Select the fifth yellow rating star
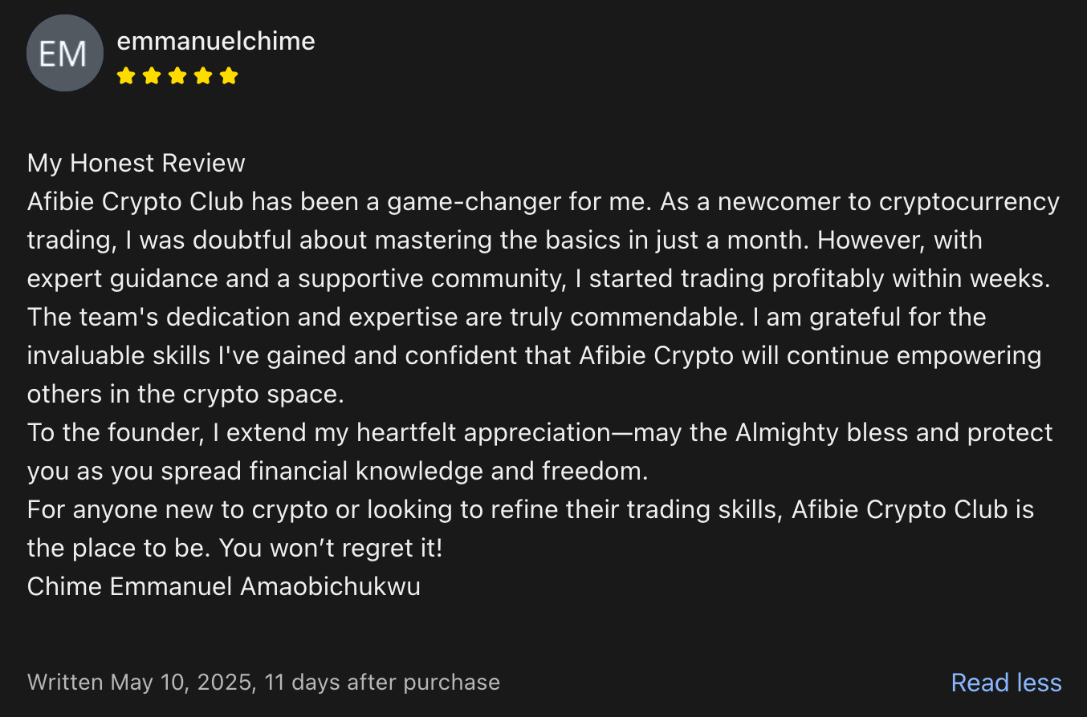 coord(229,76)
